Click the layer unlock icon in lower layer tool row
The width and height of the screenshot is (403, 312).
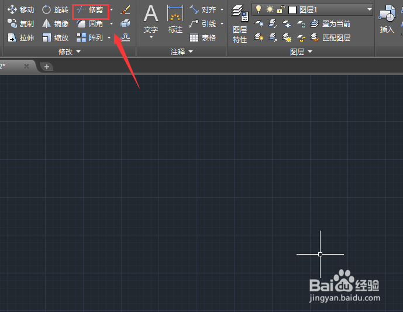(x=301, y=38)
